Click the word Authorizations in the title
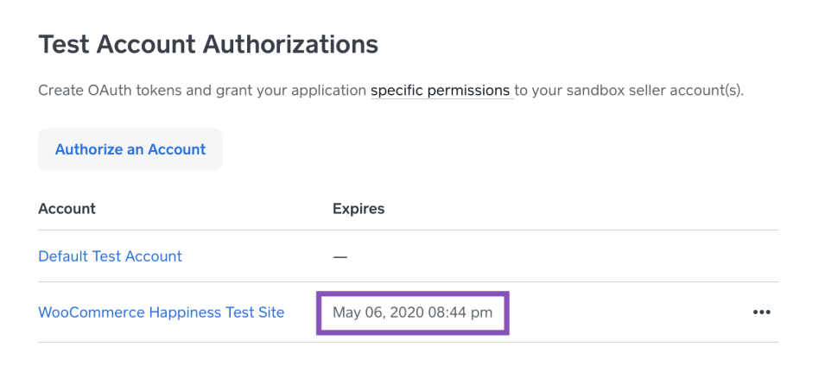This screenshot has height=366, width=819. pyautogui.click(x=290, y=44)
